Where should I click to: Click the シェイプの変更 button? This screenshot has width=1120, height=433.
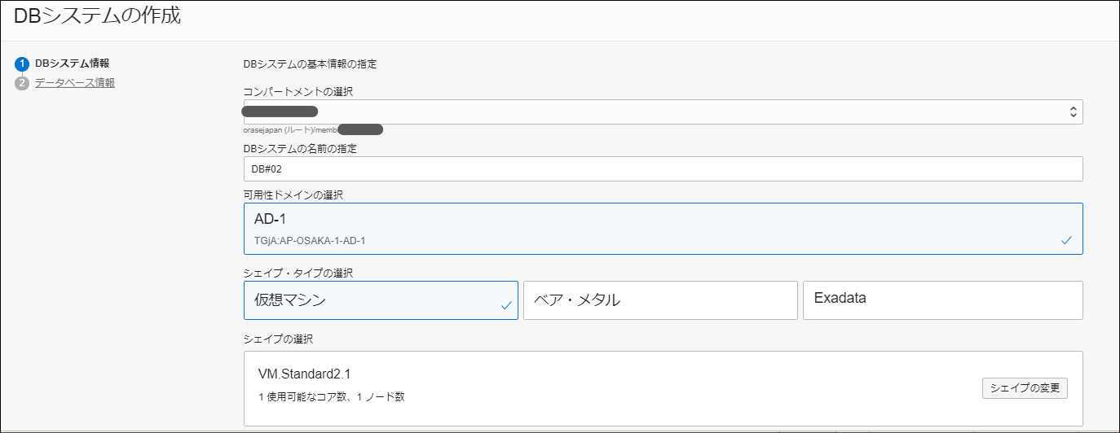tap(1025, 388)
